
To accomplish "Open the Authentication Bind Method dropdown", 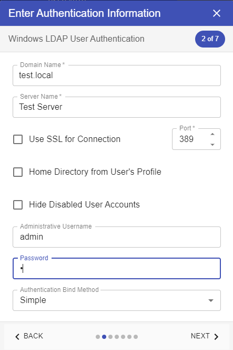I will (117, 300).
